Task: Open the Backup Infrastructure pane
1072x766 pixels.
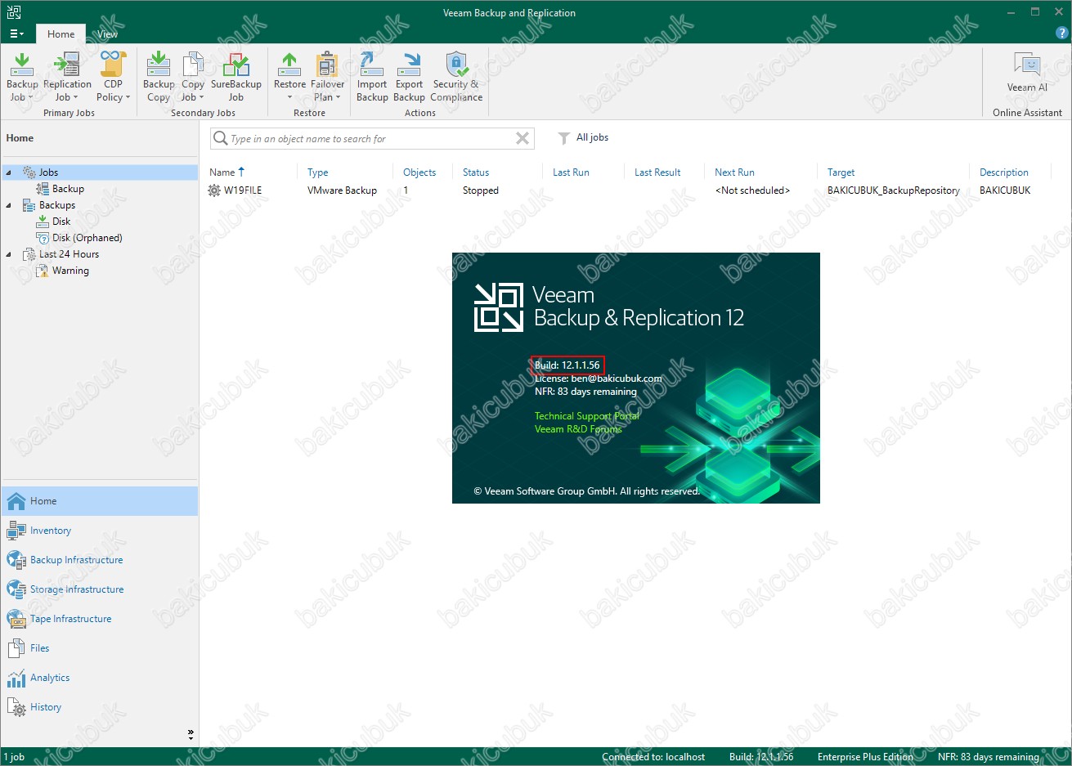Action: pos(100,560)
